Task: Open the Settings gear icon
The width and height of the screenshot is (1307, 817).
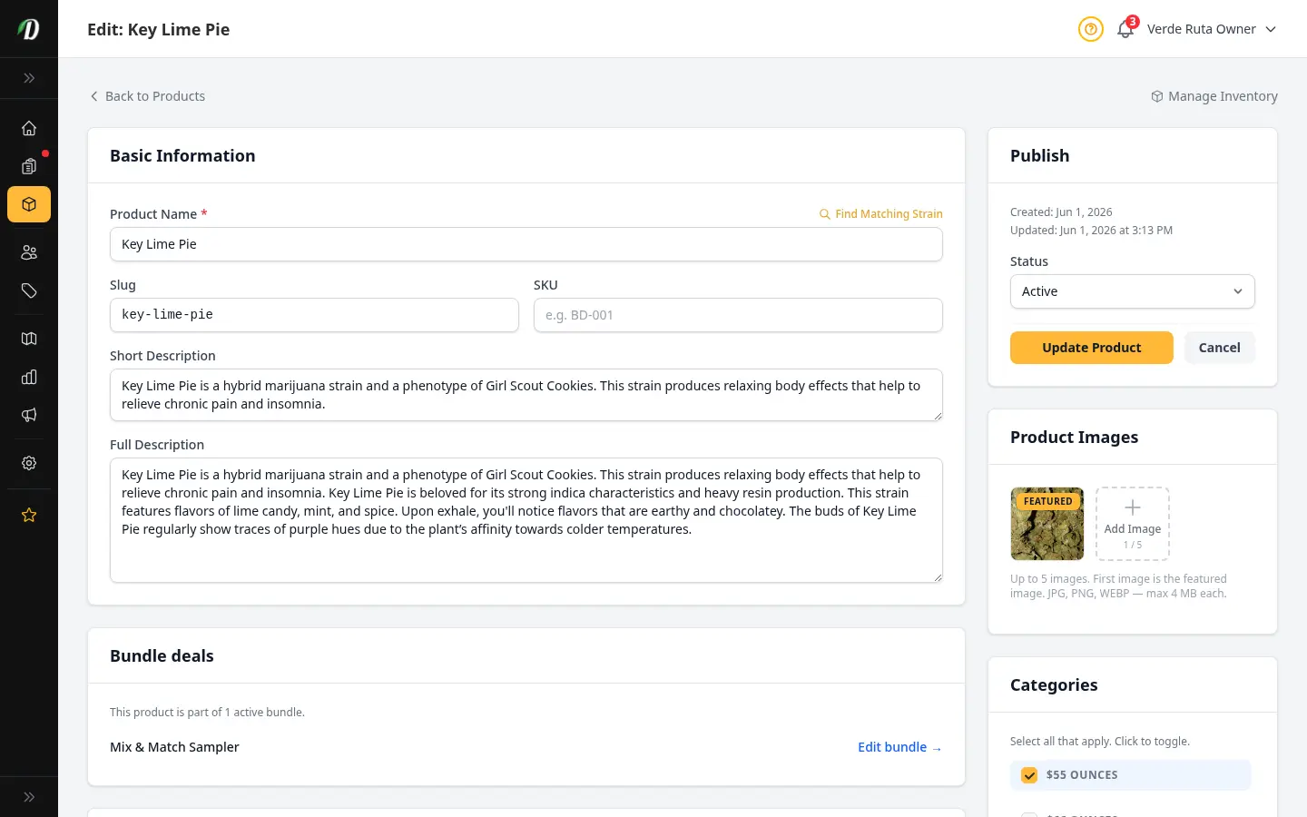Action: click(29, 463)
